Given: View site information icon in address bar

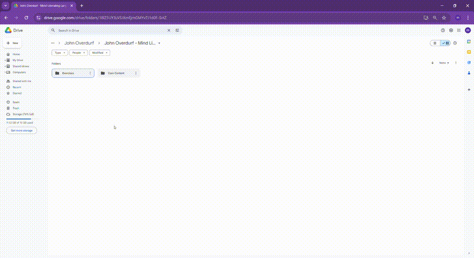Looking at the screenshot, I should pyautogui.click(x=38, y=18).
